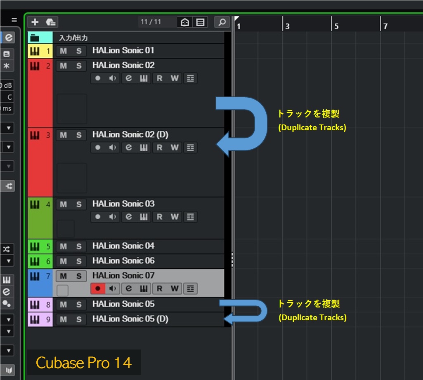Click the lanes icon on HALion Sonic 02 (D)
The width and height of the screenshot is (423, 380).
point(191,148)
